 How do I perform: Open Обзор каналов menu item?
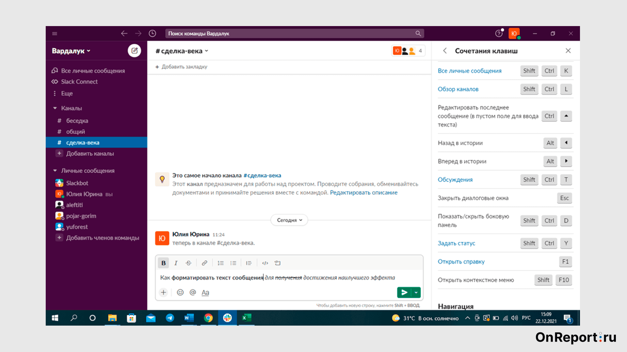coord(458,89)
